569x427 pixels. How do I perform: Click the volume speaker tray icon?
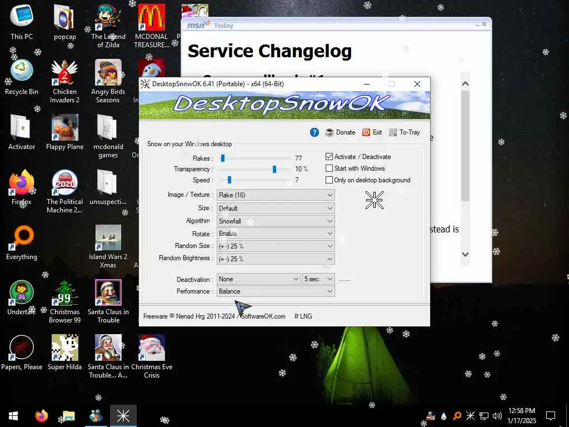(497, 416)
